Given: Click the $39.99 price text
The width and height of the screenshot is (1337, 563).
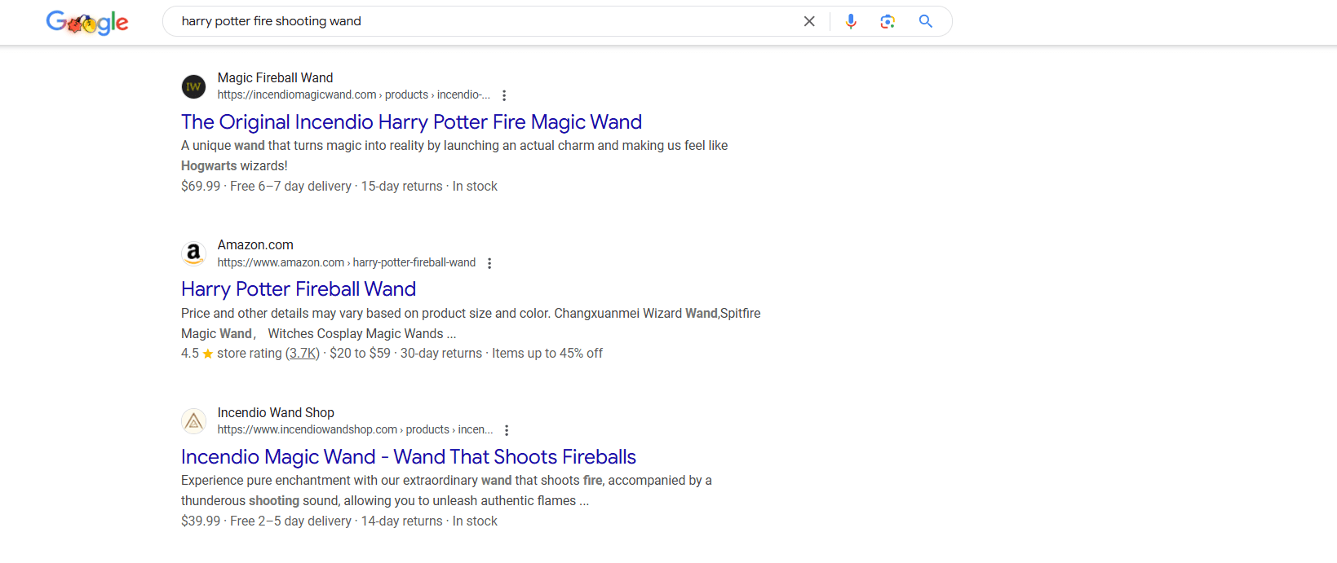Looking at the screenshot, I should (x=201, y=521).
